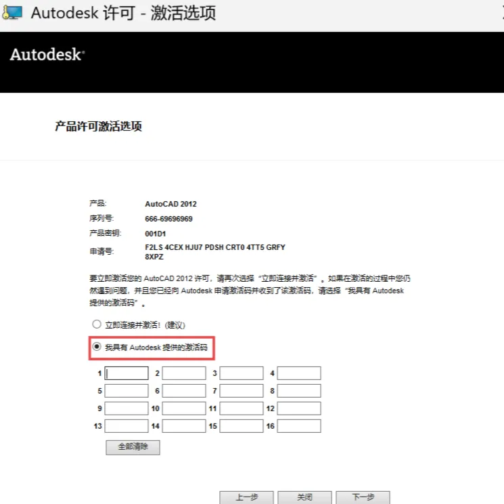
Task: Click activation code field 3
Action: (242, 373)
